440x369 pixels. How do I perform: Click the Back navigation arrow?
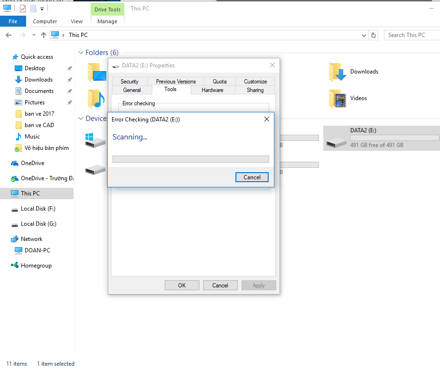pyautogui.click(x=9, y=35)
